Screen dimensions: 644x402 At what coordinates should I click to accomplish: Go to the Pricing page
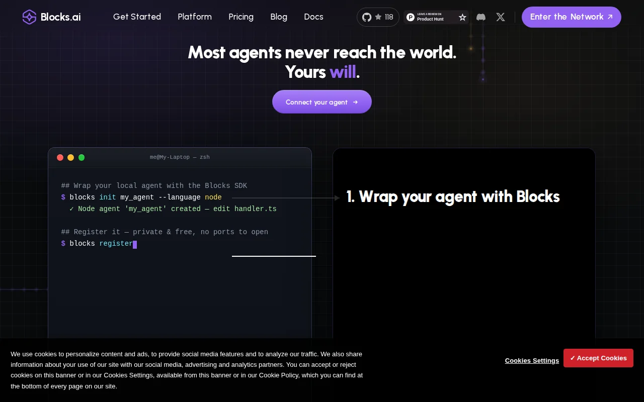241,17
